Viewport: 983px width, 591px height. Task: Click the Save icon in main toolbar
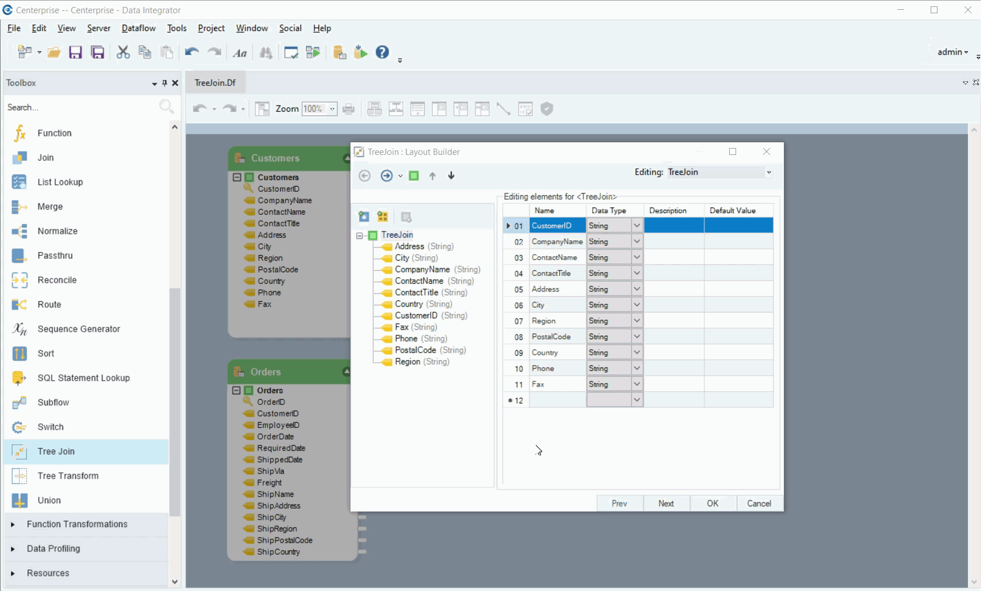(75, 52)
